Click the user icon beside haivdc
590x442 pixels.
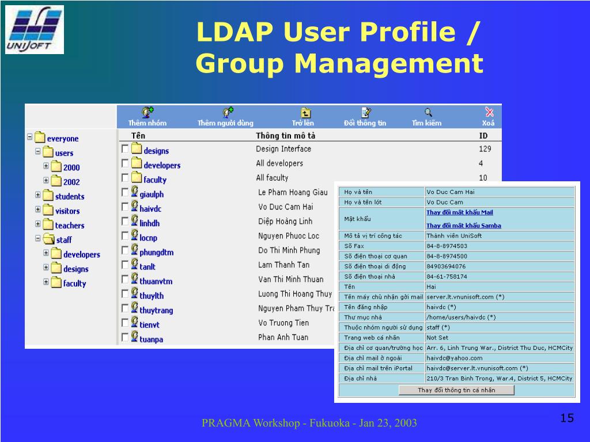pyautogui.click(x=134, y=206)
